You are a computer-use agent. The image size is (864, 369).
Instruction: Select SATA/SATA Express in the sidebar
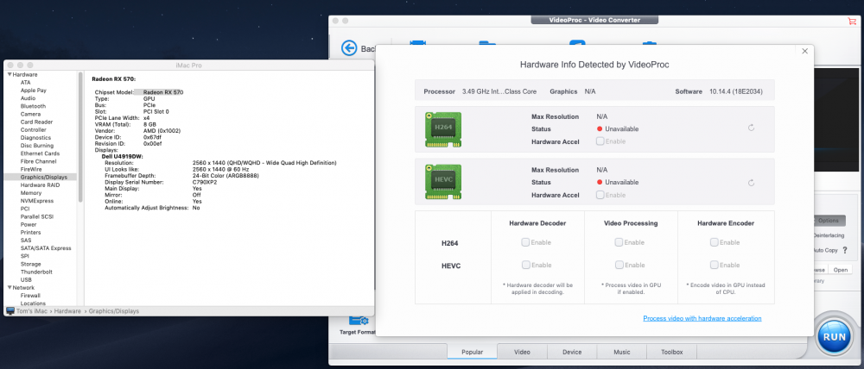(46, 248)
